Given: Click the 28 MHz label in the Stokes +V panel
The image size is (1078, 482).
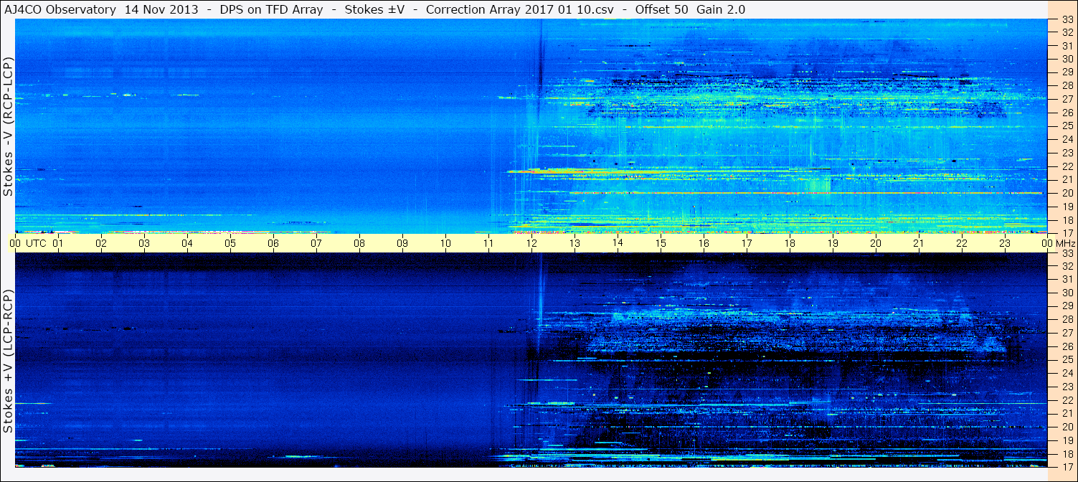Looking at the screenshot, I should (x=1067, y=319).
